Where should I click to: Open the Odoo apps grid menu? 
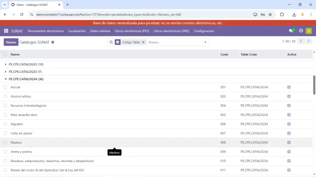click(6, 31)
